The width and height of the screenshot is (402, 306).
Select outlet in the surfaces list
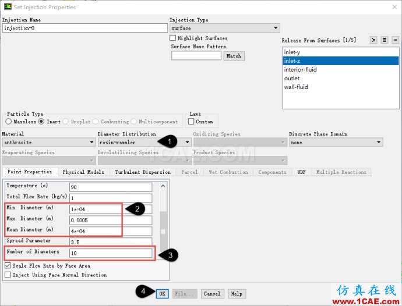(340, 78)
